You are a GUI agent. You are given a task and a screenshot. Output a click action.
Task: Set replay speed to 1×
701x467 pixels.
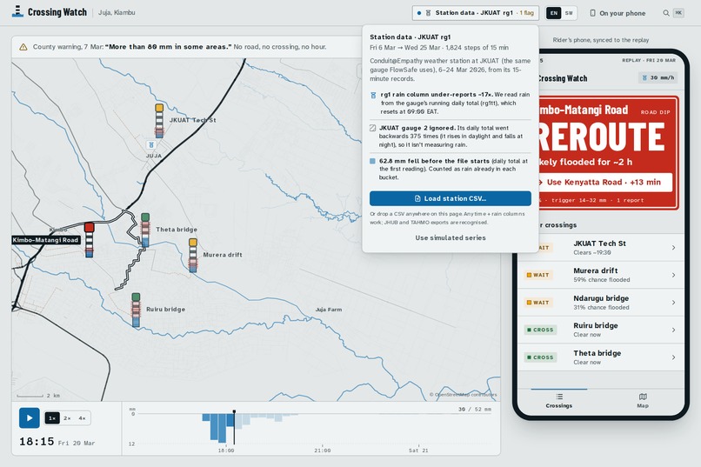(52, 418)
